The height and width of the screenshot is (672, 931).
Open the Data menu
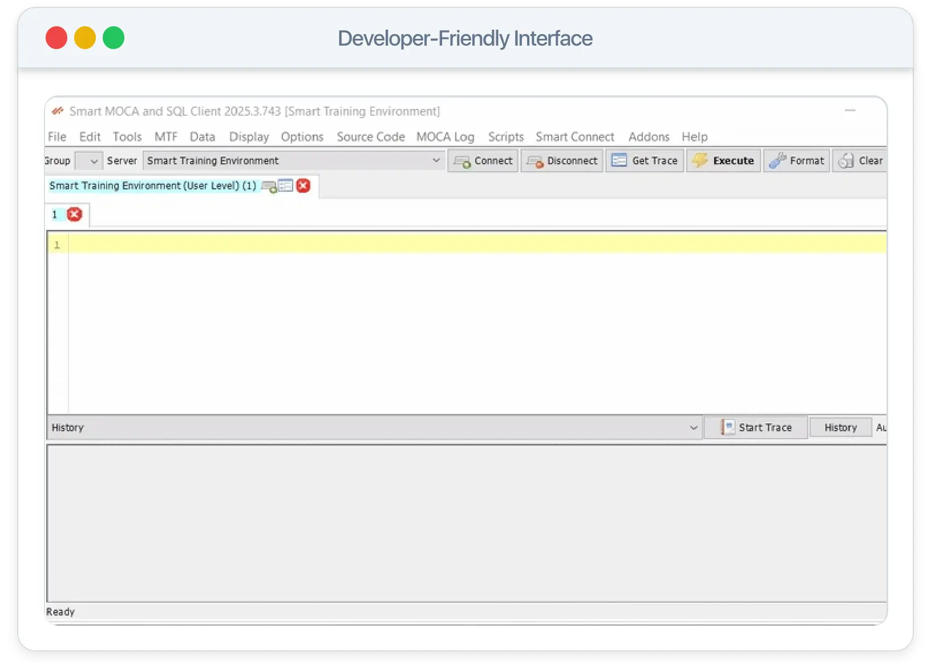click(x=202, y=137)
